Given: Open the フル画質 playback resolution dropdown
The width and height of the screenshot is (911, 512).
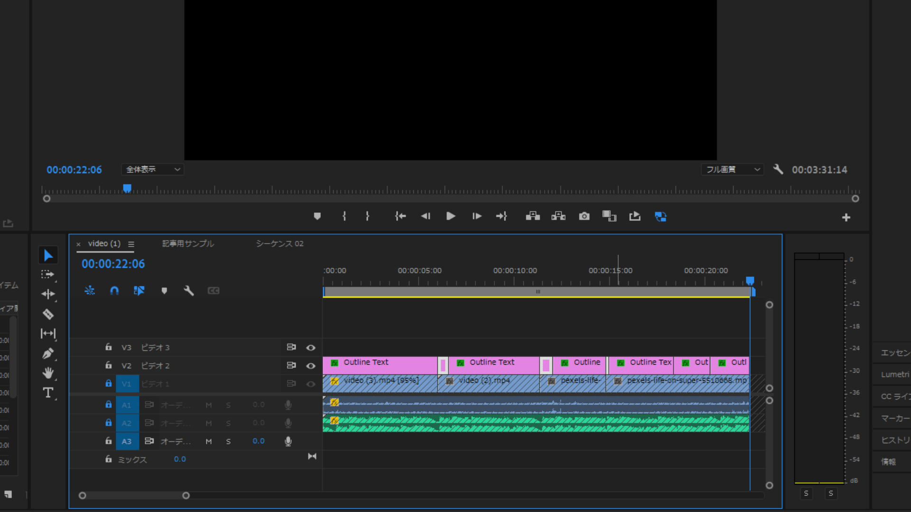Looking at the screenshot, I should [x=733, y=169].
